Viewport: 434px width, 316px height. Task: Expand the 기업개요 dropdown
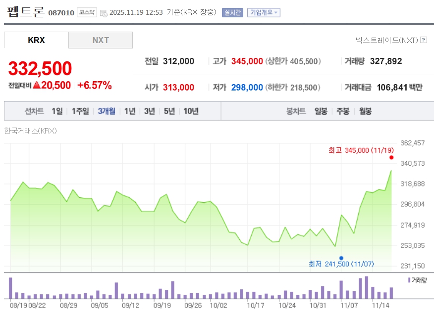point(264,13)
